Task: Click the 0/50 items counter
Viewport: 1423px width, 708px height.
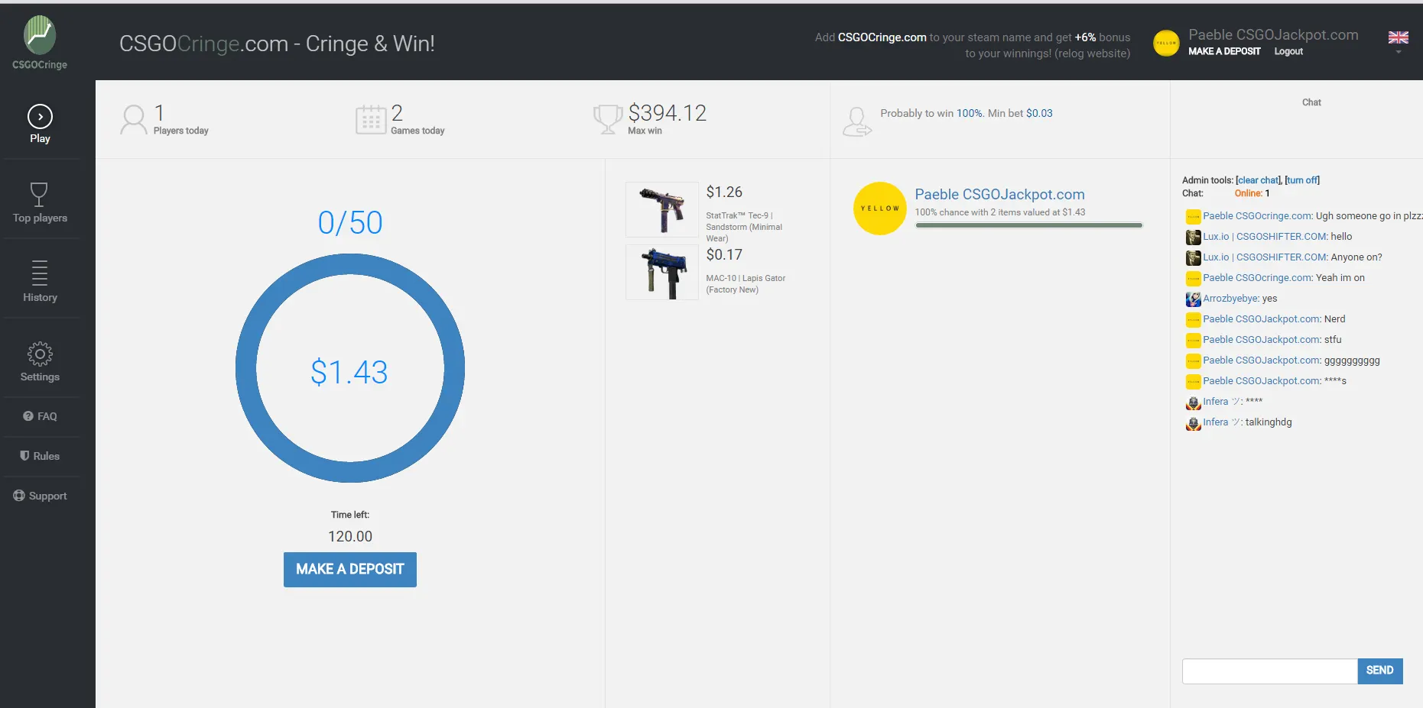Action: (350, 223)
